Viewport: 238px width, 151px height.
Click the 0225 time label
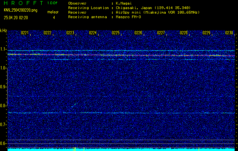(115, 33)
